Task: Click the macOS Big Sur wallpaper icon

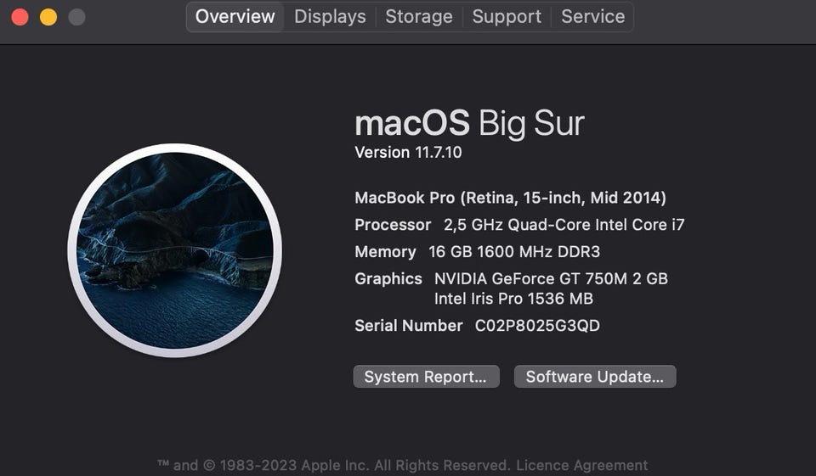Action: point(175,250)
